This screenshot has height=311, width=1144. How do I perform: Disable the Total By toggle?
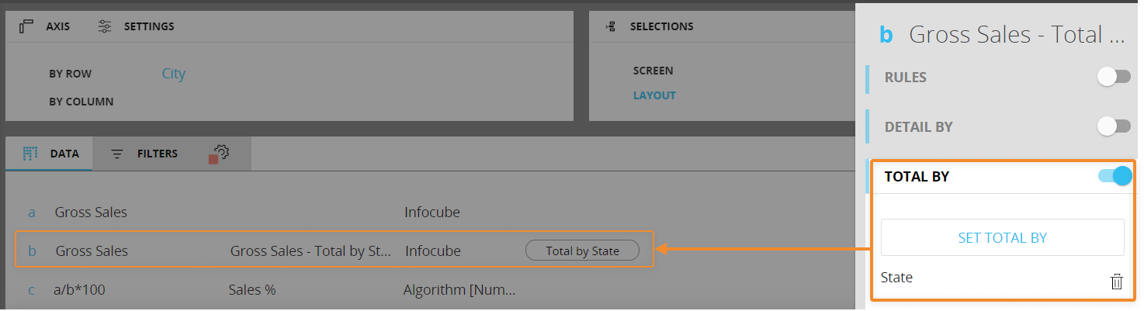[x=1115, y=176]
